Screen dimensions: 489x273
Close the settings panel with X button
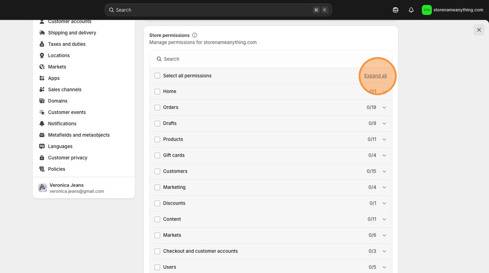click(479, 30)
